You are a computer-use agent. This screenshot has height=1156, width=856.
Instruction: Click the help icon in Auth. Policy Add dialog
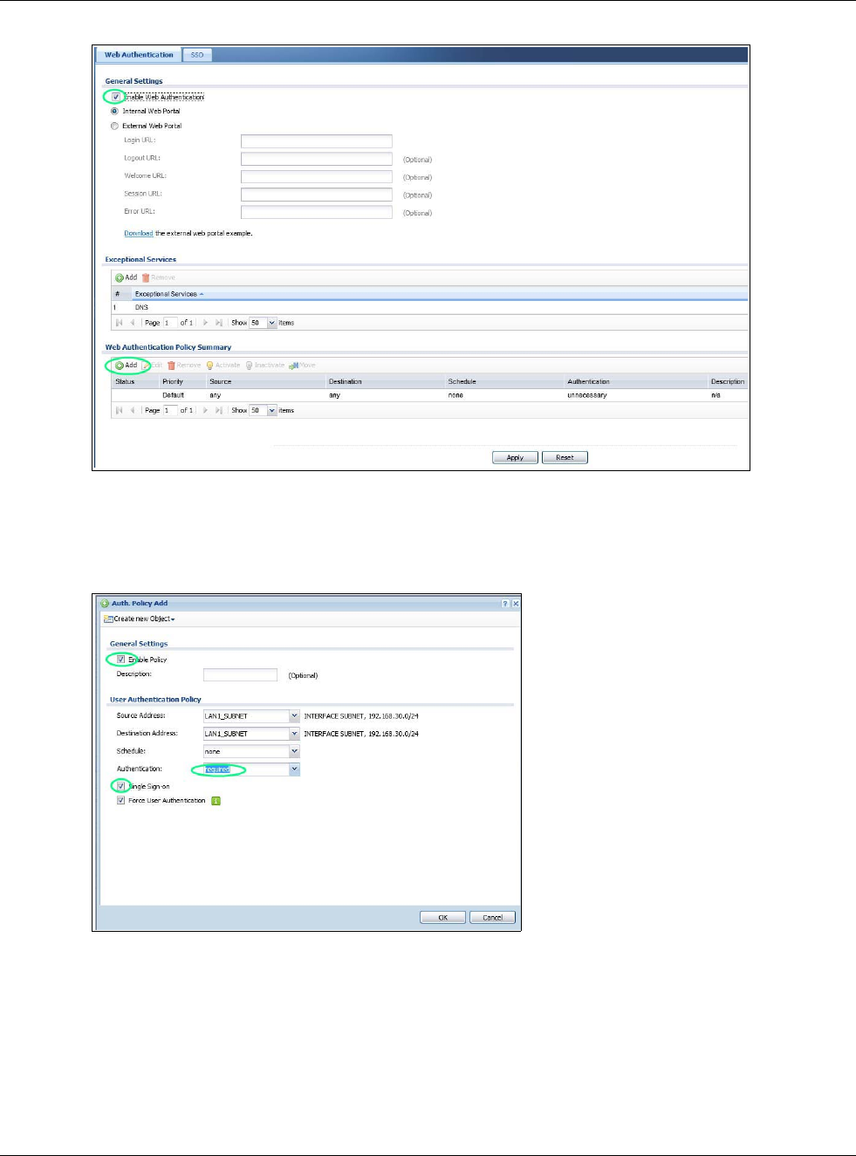click(x=506, y=604)
